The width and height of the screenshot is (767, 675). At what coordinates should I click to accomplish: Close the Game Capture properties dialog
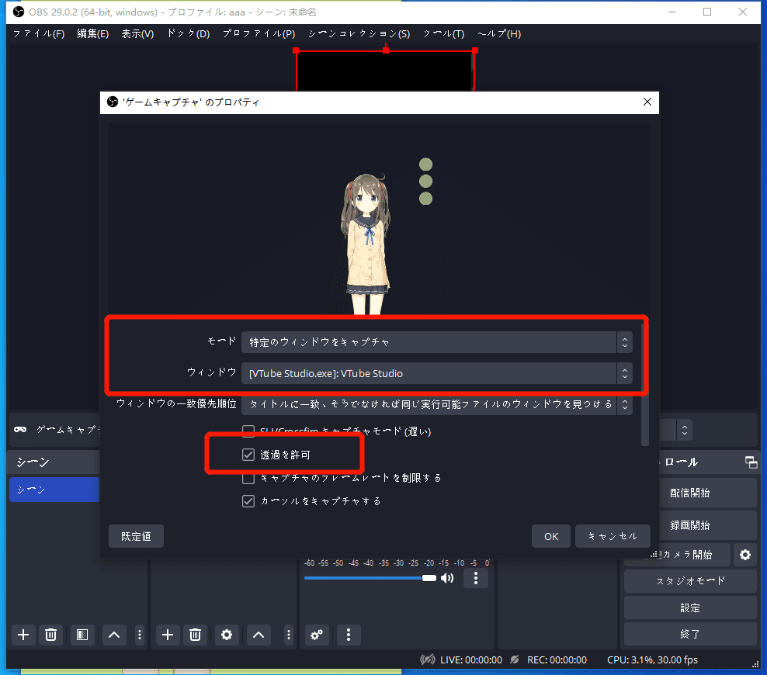point(647,102)
